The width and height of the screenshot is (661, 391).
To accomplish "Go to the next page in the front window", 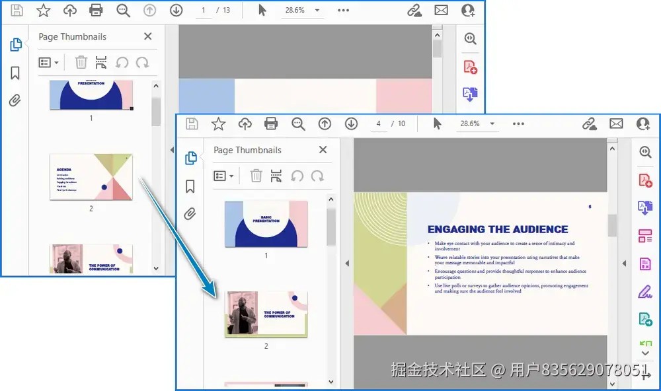I will click(352, 124).
